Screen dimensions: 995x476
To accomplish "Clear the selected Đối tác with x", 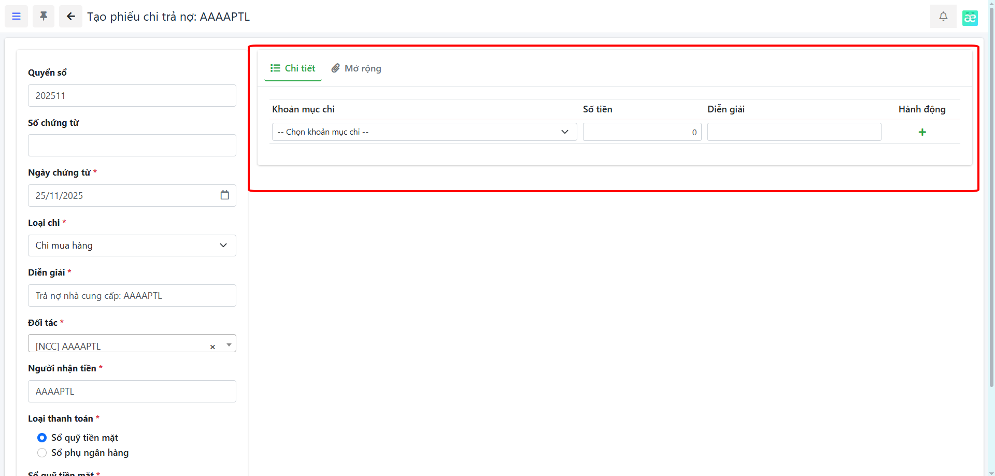I will [212, 347].
